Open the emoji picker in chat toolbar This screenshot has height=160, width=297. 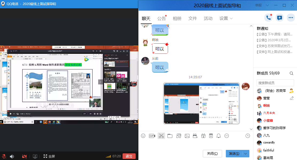[143, 136]
